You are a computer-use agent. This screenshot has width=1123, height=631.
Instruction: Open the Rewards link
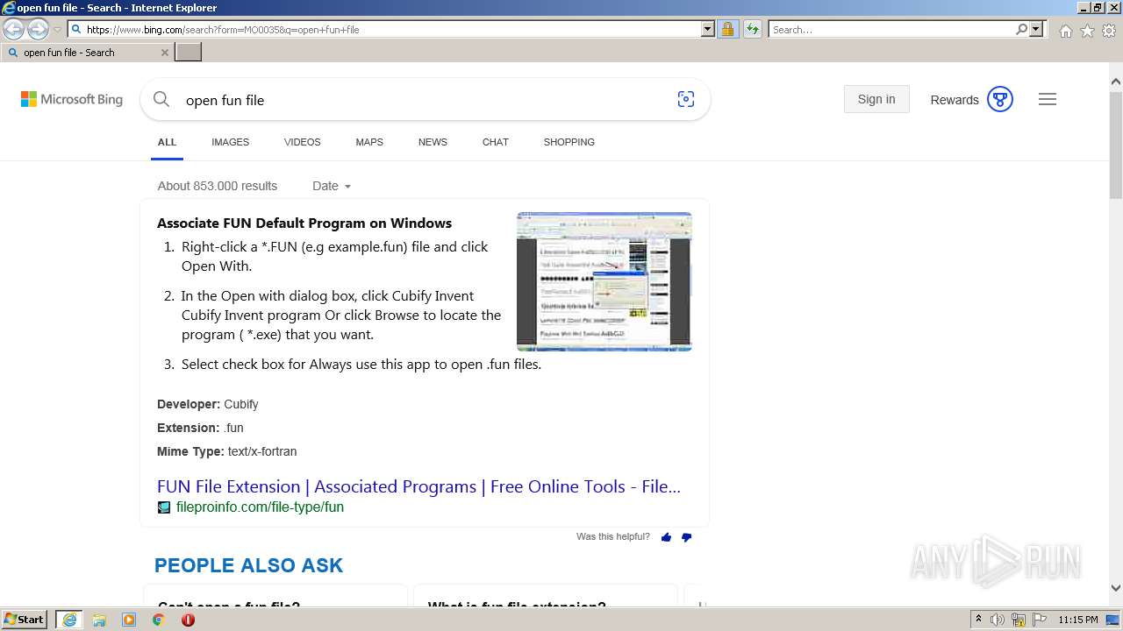point(955,100)
